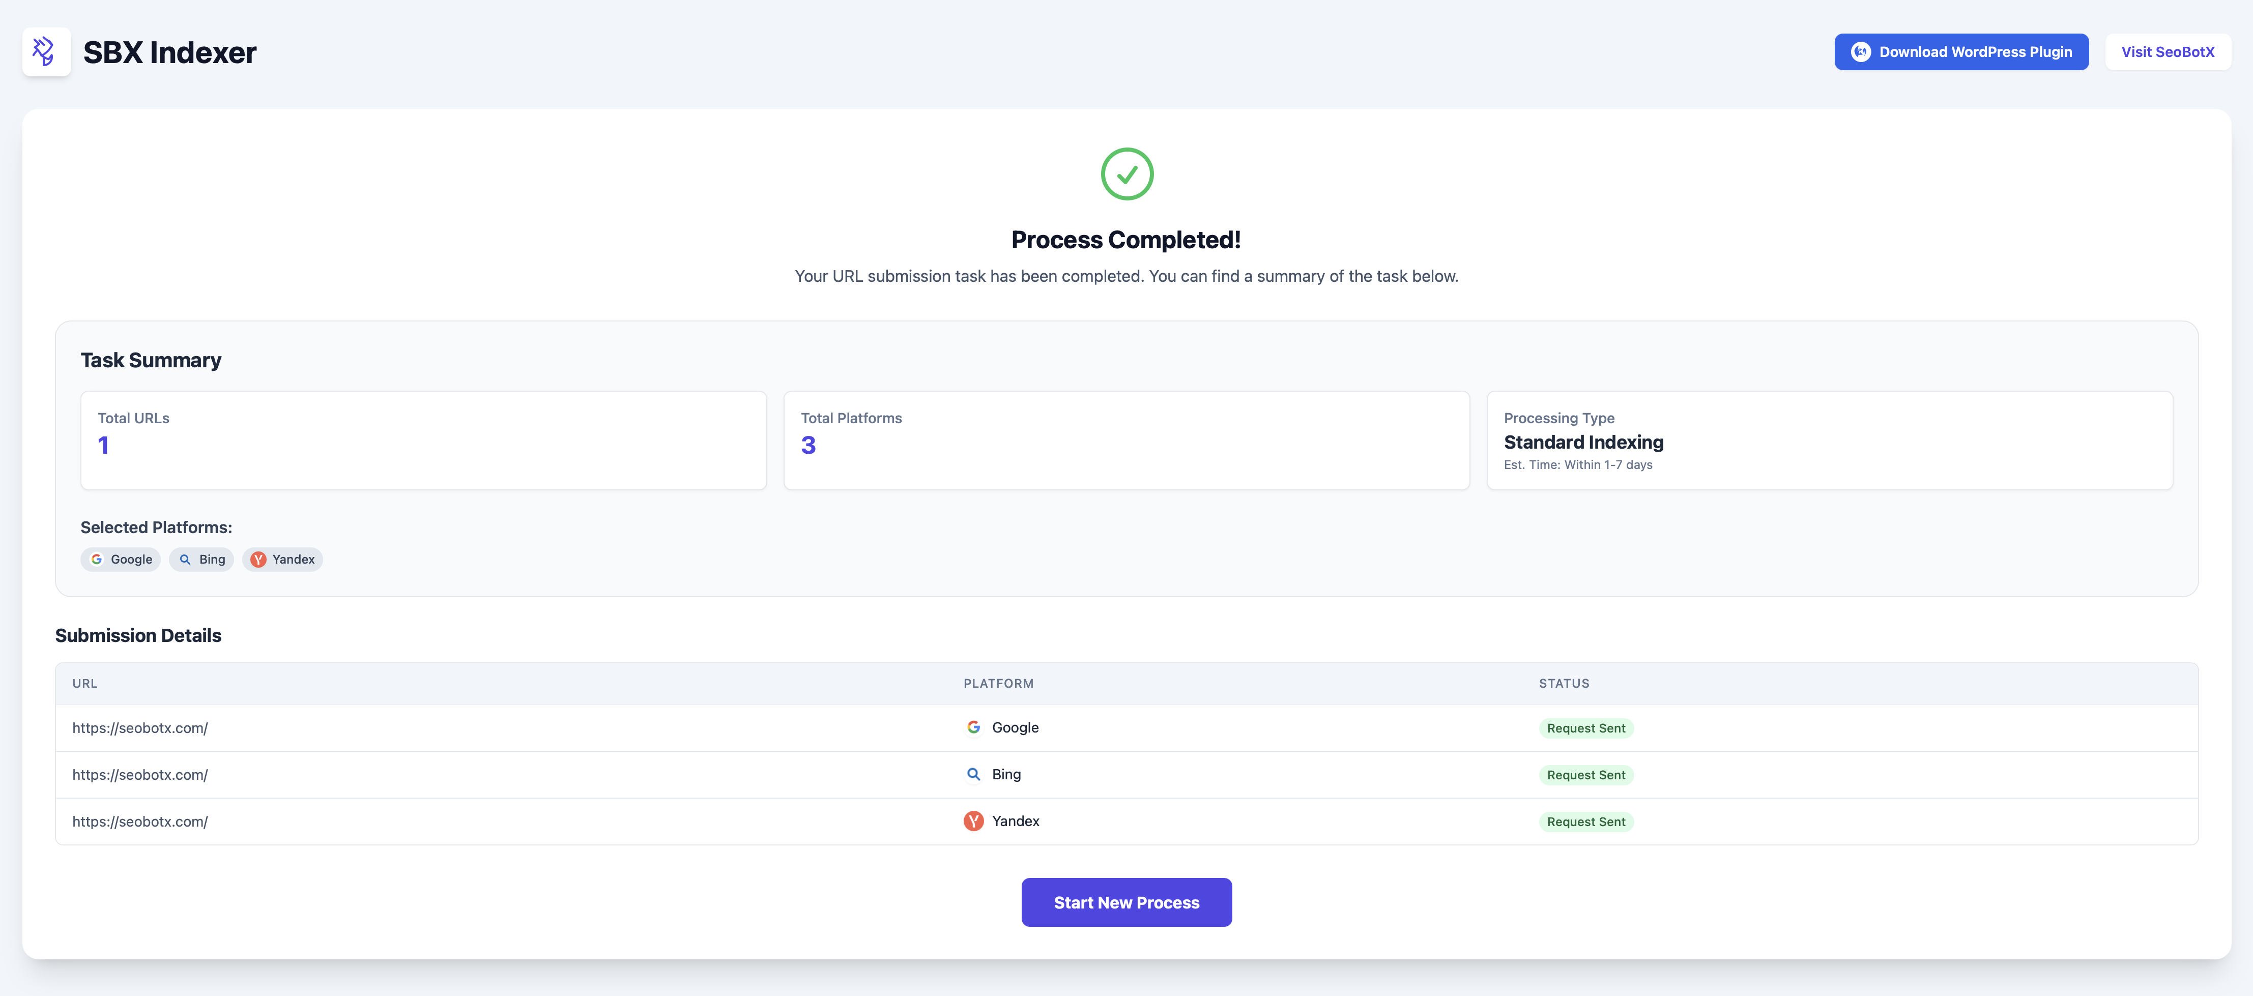This screenshot has width=2253, height=996.
Task: Click the Bing icon in the submission table
Action: click(x=973, y=775)
